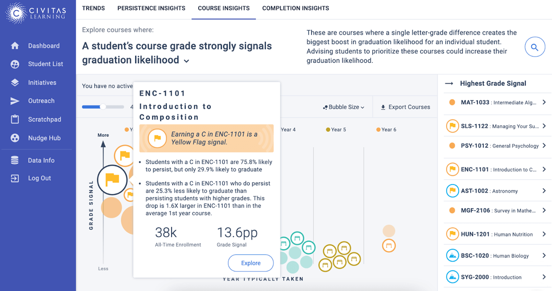Open the Dashboard home icon
Screen dimensions: 552x291
click(15, 46)
